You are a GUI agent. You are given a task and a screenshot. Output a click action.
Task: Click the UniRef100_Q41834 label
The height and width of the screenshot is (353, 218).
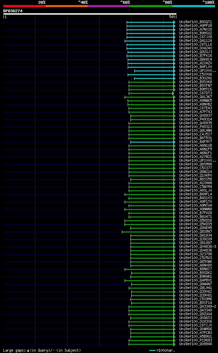tap(196, 236)
